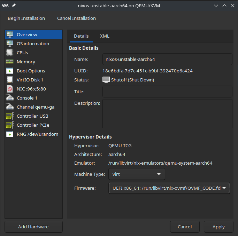Click the Apply button
238x236 pixels.
pyautogui.click(x=218, y=227)
